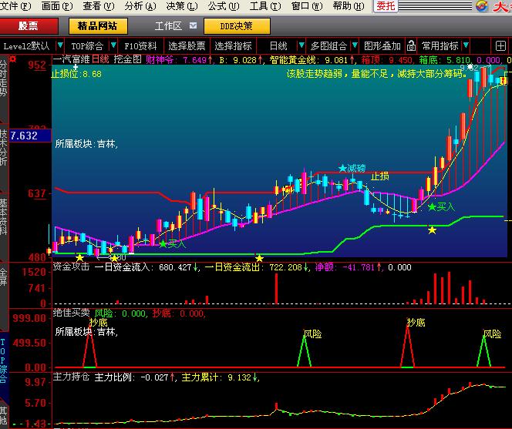
Task: Open the 窗口(W) menu
Action: click(x=307, y=6)
